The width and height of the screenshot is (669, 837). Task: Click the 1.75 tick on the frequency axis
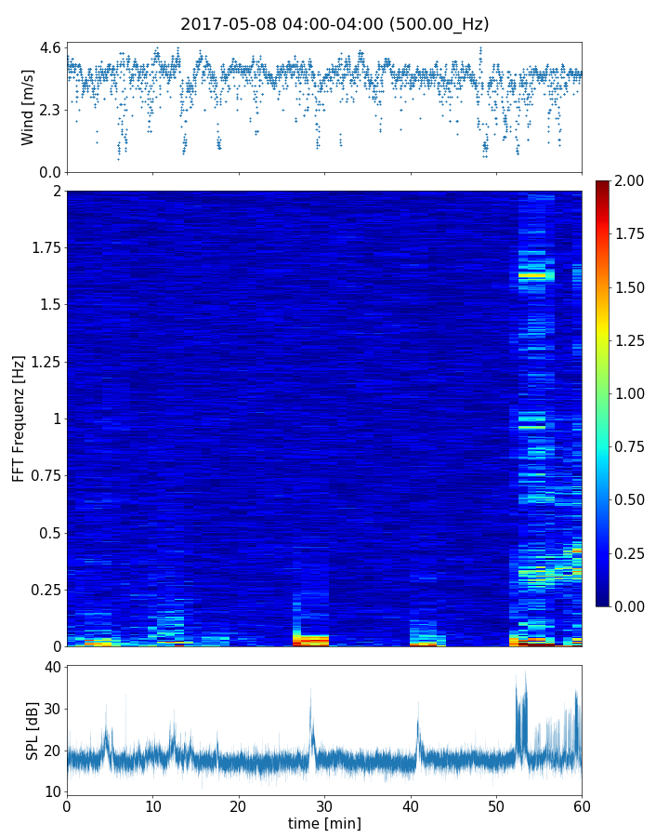tap(43, 248)
